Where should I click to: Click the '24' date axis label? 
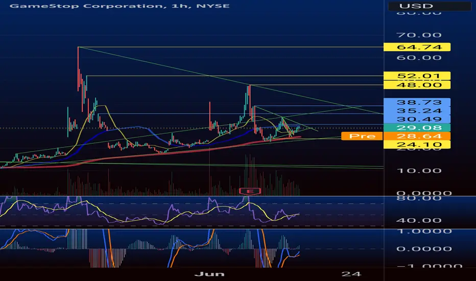pos(351,274)
